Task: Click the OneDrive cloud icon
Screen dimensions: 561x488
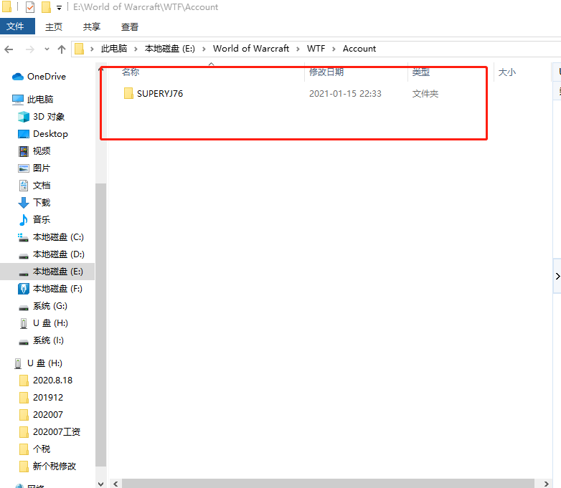Action: [17, 77]
